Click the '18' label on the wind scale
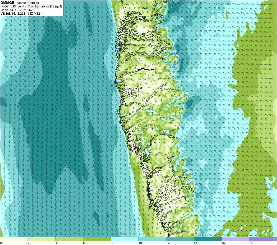The height and width of the screenshot is (245, 277). 251,243
